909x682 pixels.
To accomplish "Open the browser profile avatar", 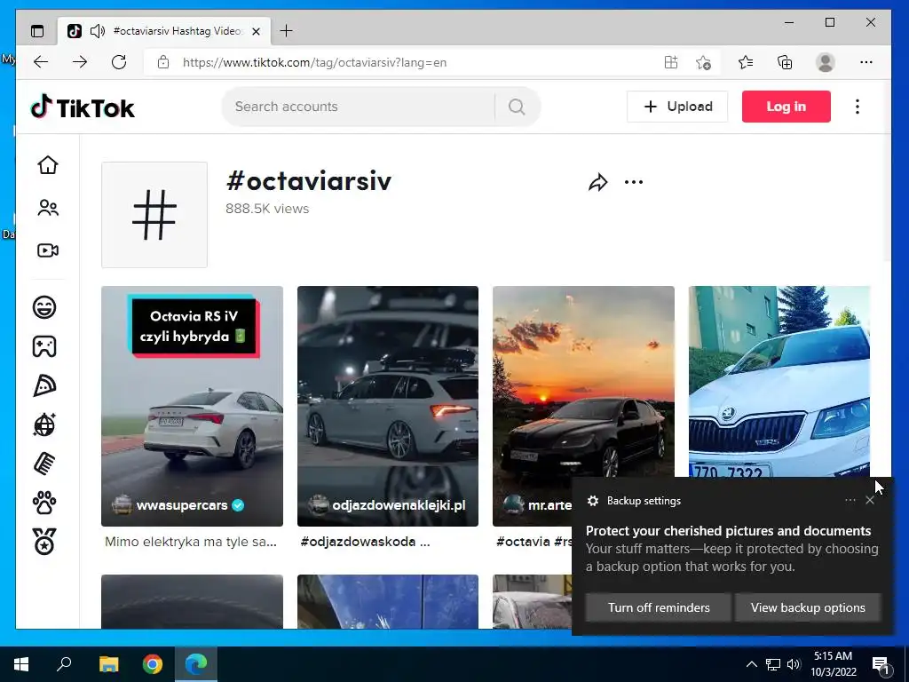I will tap(825, 62).
